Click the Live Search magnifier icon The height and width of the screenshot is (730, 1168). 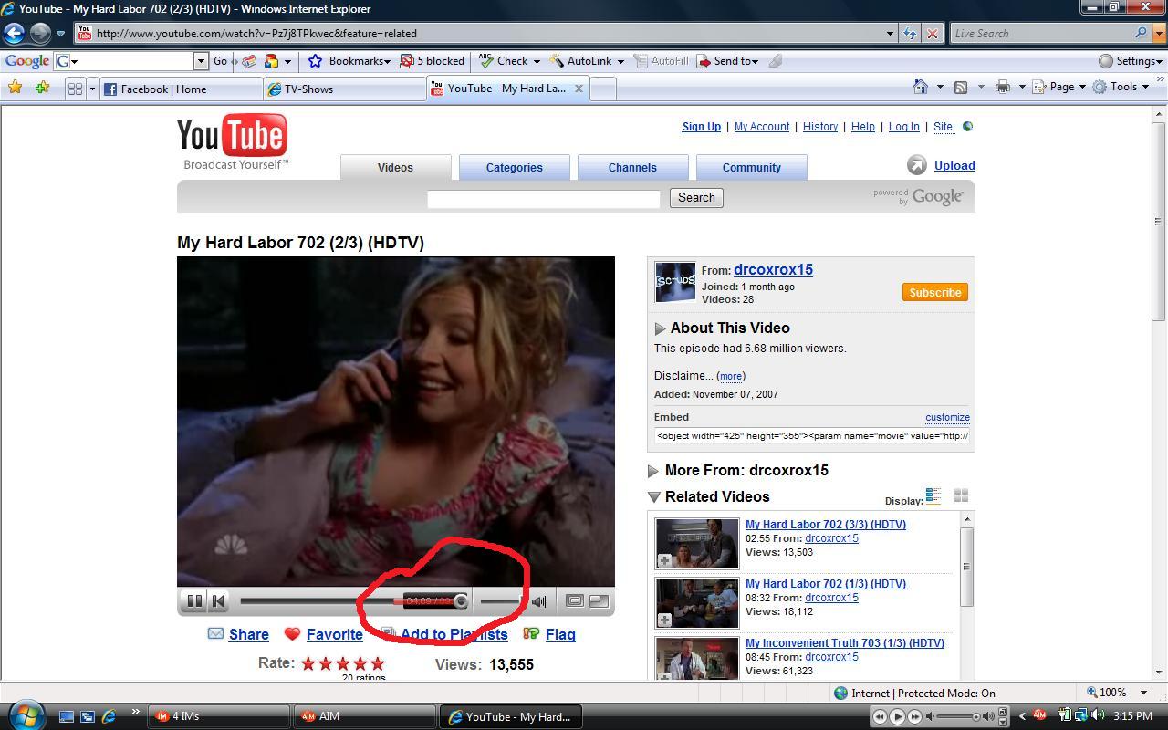(x=1141, y=34)
